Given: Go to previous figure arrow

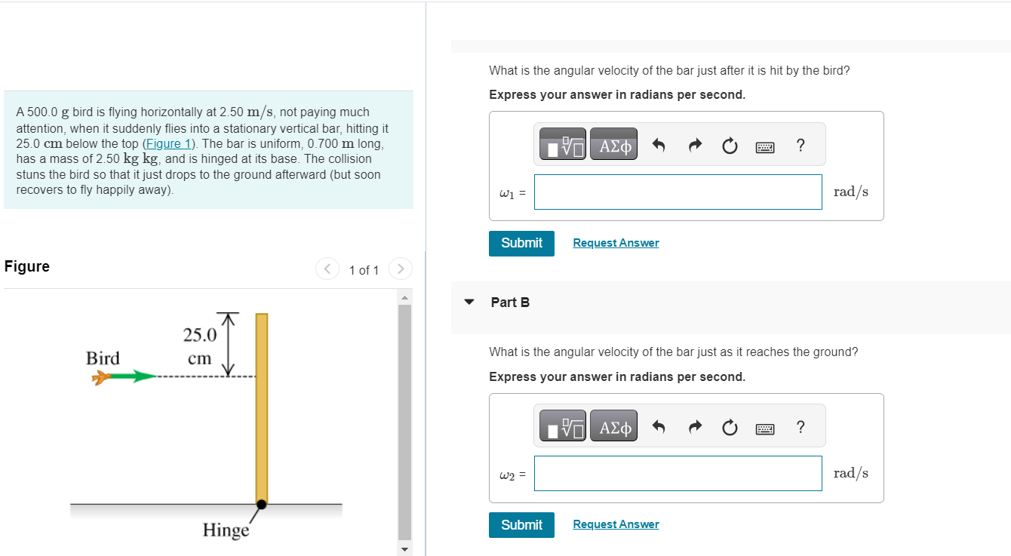Looking at the screenshot, I should [x=327, y=269].
